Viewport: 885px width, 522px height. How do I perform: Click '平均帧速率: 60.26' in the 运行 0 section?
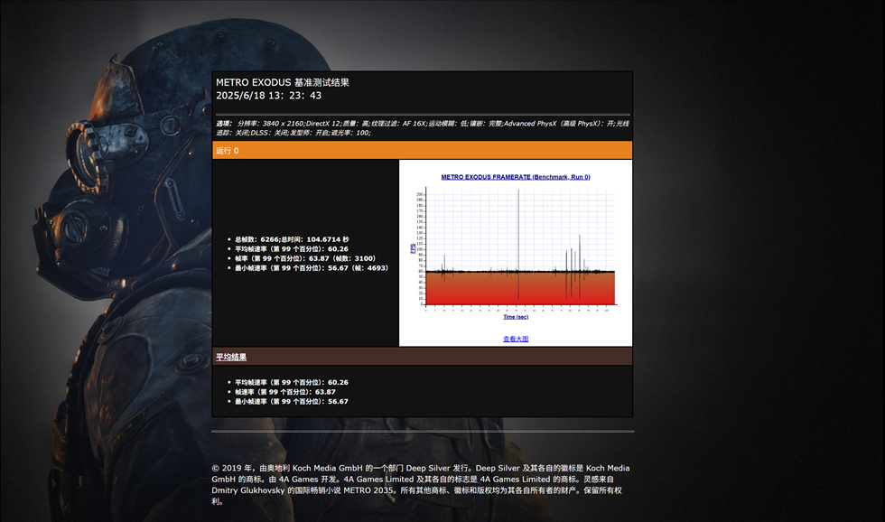(291, 249)
